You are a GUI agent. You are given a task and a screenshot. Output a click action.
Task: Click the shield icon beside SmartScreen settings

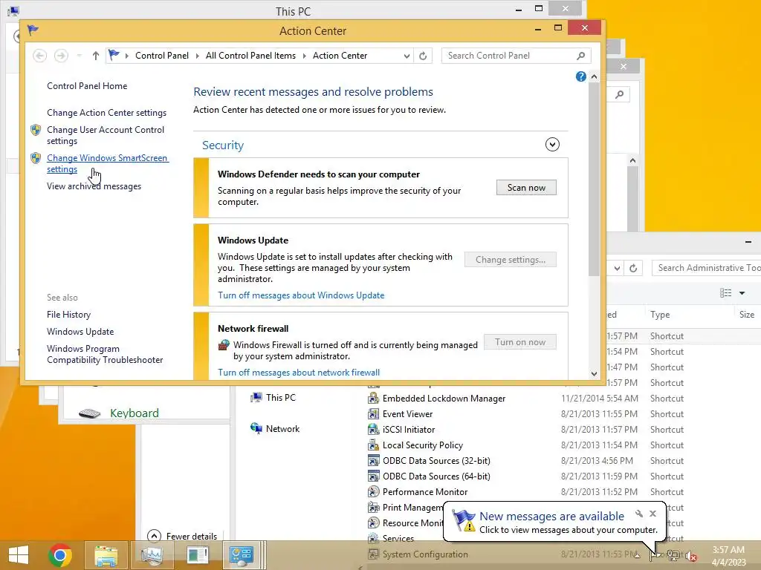pyautogui.click(x=36, y=158)
